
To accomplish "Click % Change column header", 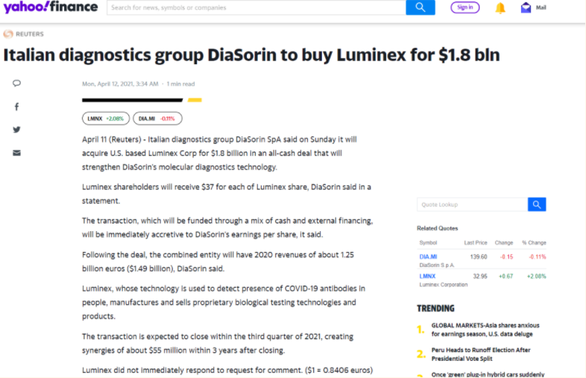I will (534, 242).
